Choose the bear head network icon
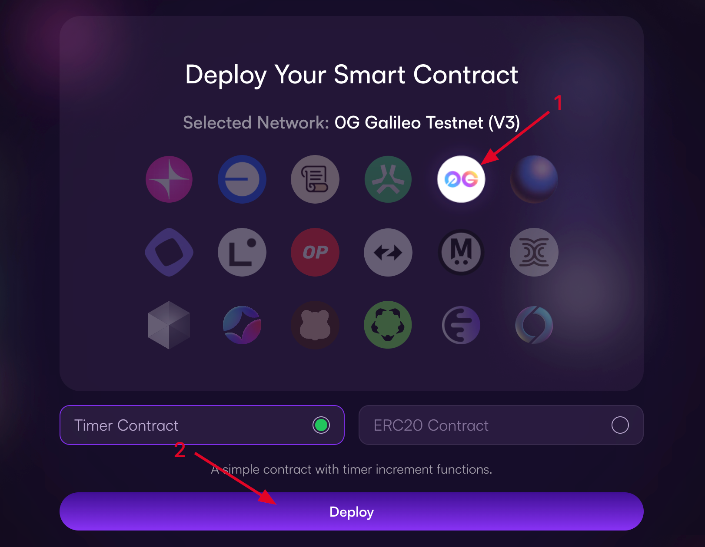 (x=315, y=325)
